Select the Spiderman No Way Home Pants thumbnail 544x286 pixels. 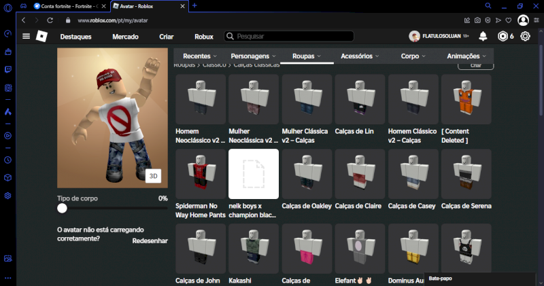pos(201,174)
